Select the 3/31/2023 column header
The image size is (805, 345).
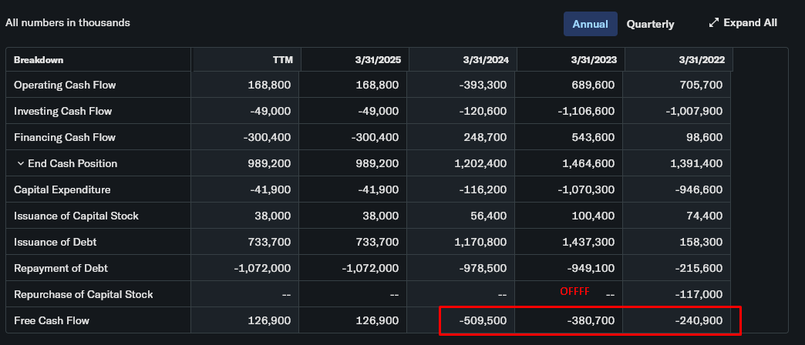click(x=594, y=60)
